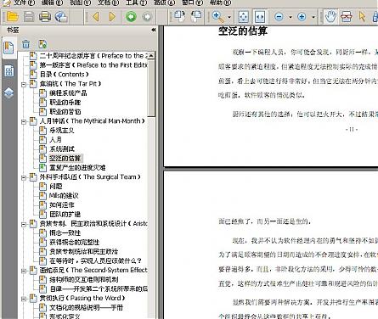Screen dimensions: 378x319
Task: Select bookmark 在等待时，实现人员应该做什么？
Action: point(95,261)
